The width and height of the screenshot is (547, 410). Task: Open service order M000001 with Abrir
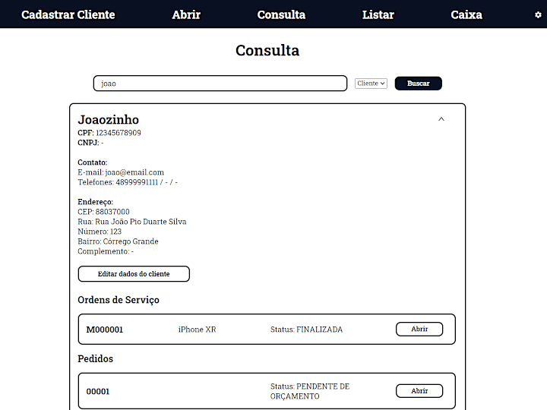419,329
